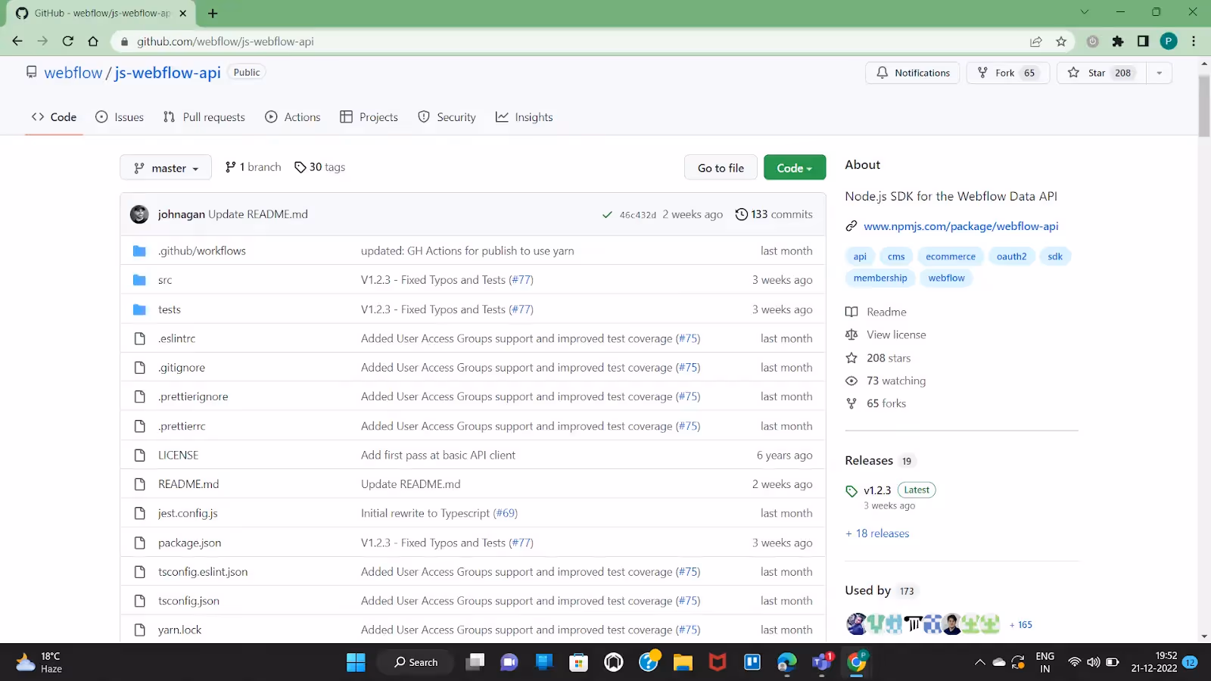Open the jest.config.js file

pos(188,513)
